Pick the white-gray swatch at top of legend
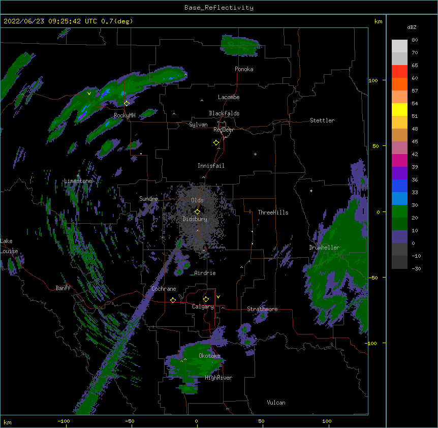438x428 pixels. coord(399,46)
